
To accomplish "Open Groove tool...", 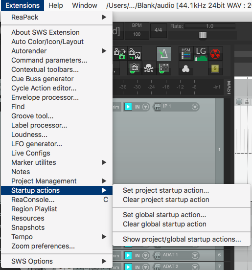I will point(57,116).
